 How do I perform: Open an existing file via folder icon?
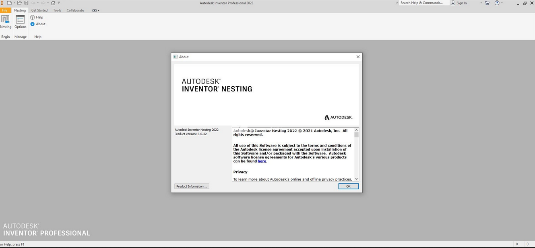(19, 3)
